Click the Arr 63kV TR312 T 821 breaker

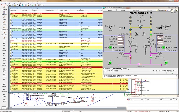(x=130, y=34)
